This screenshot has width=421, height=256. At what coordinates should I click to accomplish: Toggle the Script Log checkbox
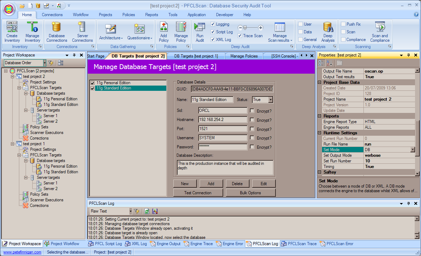(x=213, y=32)
